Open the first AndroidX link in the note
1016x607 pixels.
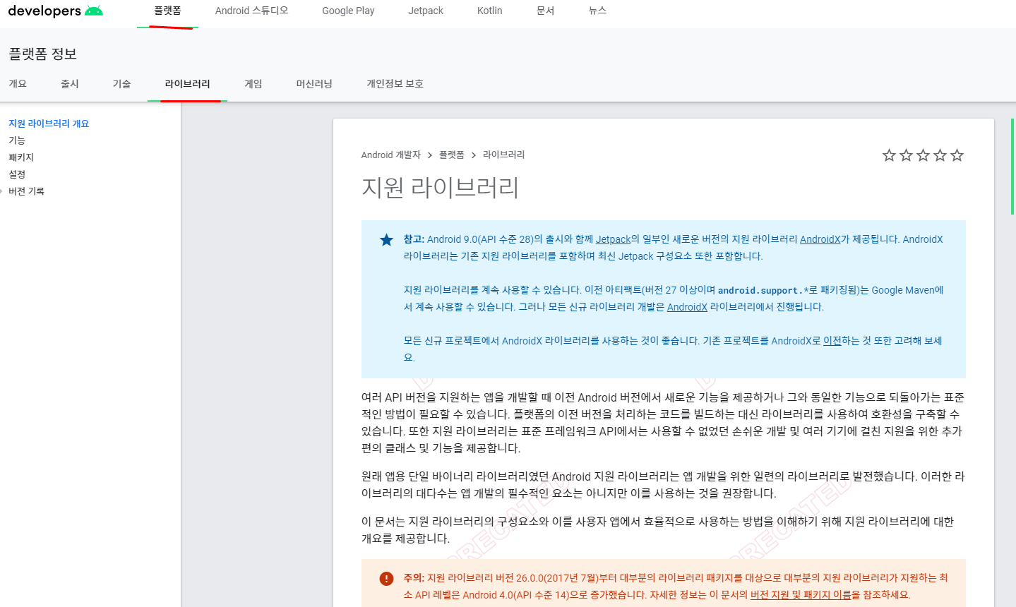[820, 239]
